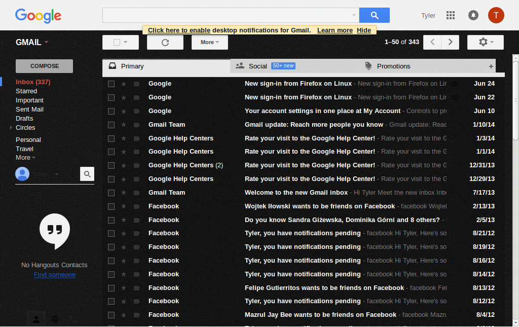Hide the notifications banner
Viewport: 519px width, 327px height.
(364, 30)
